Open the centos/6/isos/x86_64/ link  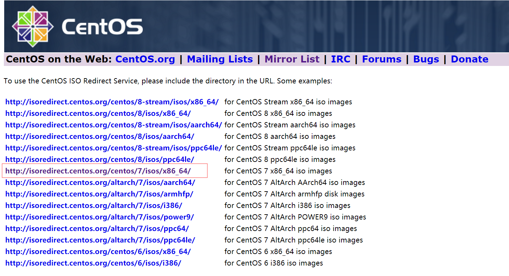pyautogui.click(x=98, y=252)
